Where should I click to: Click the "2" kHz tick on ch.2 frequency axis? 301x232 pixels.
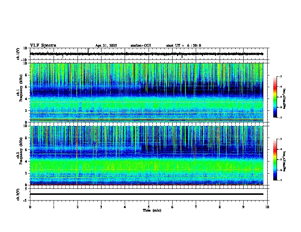click(26, 173)
